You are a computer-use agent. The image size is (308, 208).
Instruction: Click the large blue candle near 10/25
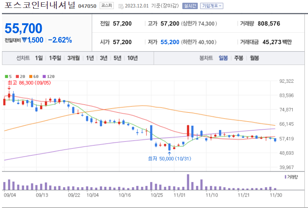point(151,133)
